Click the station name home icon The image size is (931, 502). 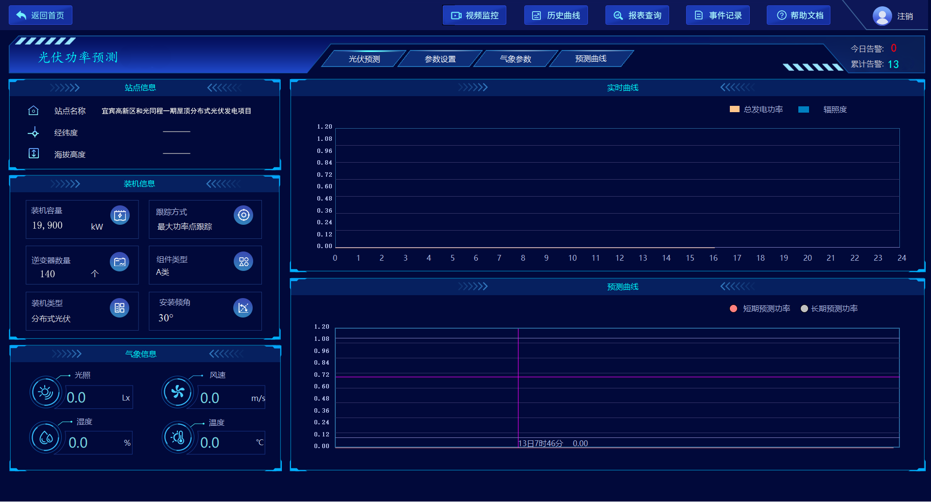tap(33, 111)
